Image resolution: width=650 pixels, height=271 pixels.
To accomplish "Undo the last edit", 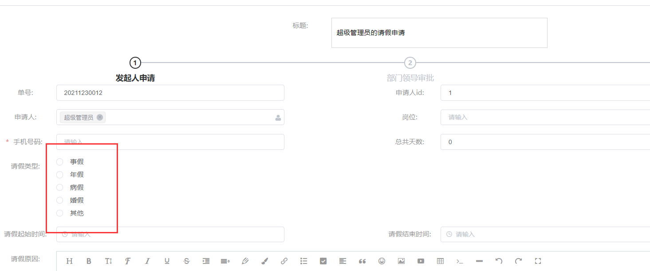I will tap(499, 261).
